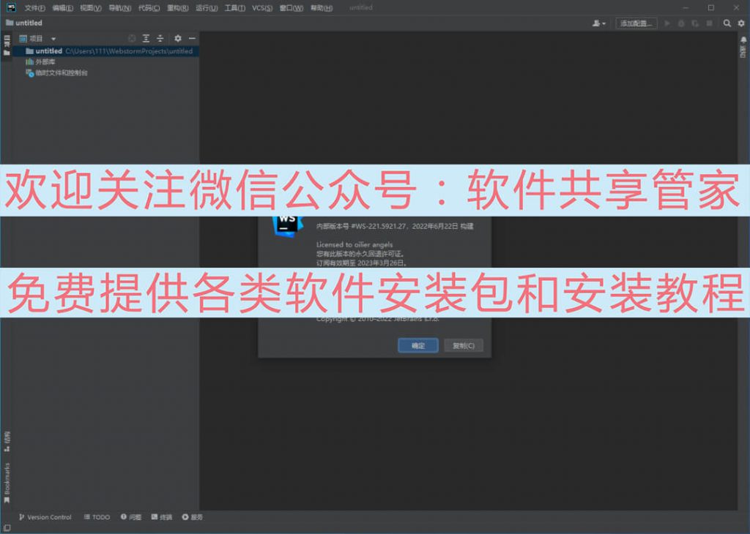
Task: Click 确定 in the About dialog
Action: coord(418,346)
